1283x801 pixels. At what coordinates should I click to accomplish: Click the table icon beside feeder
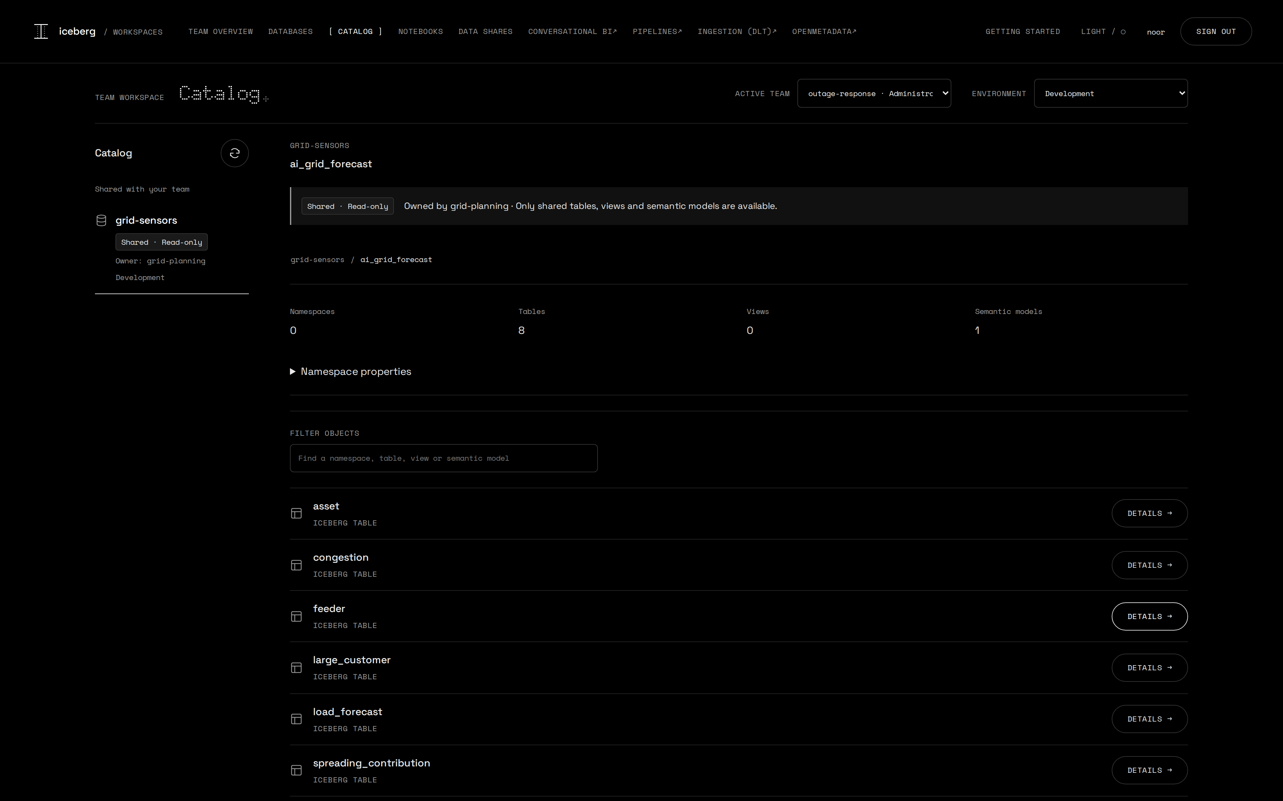click(296, 617)
